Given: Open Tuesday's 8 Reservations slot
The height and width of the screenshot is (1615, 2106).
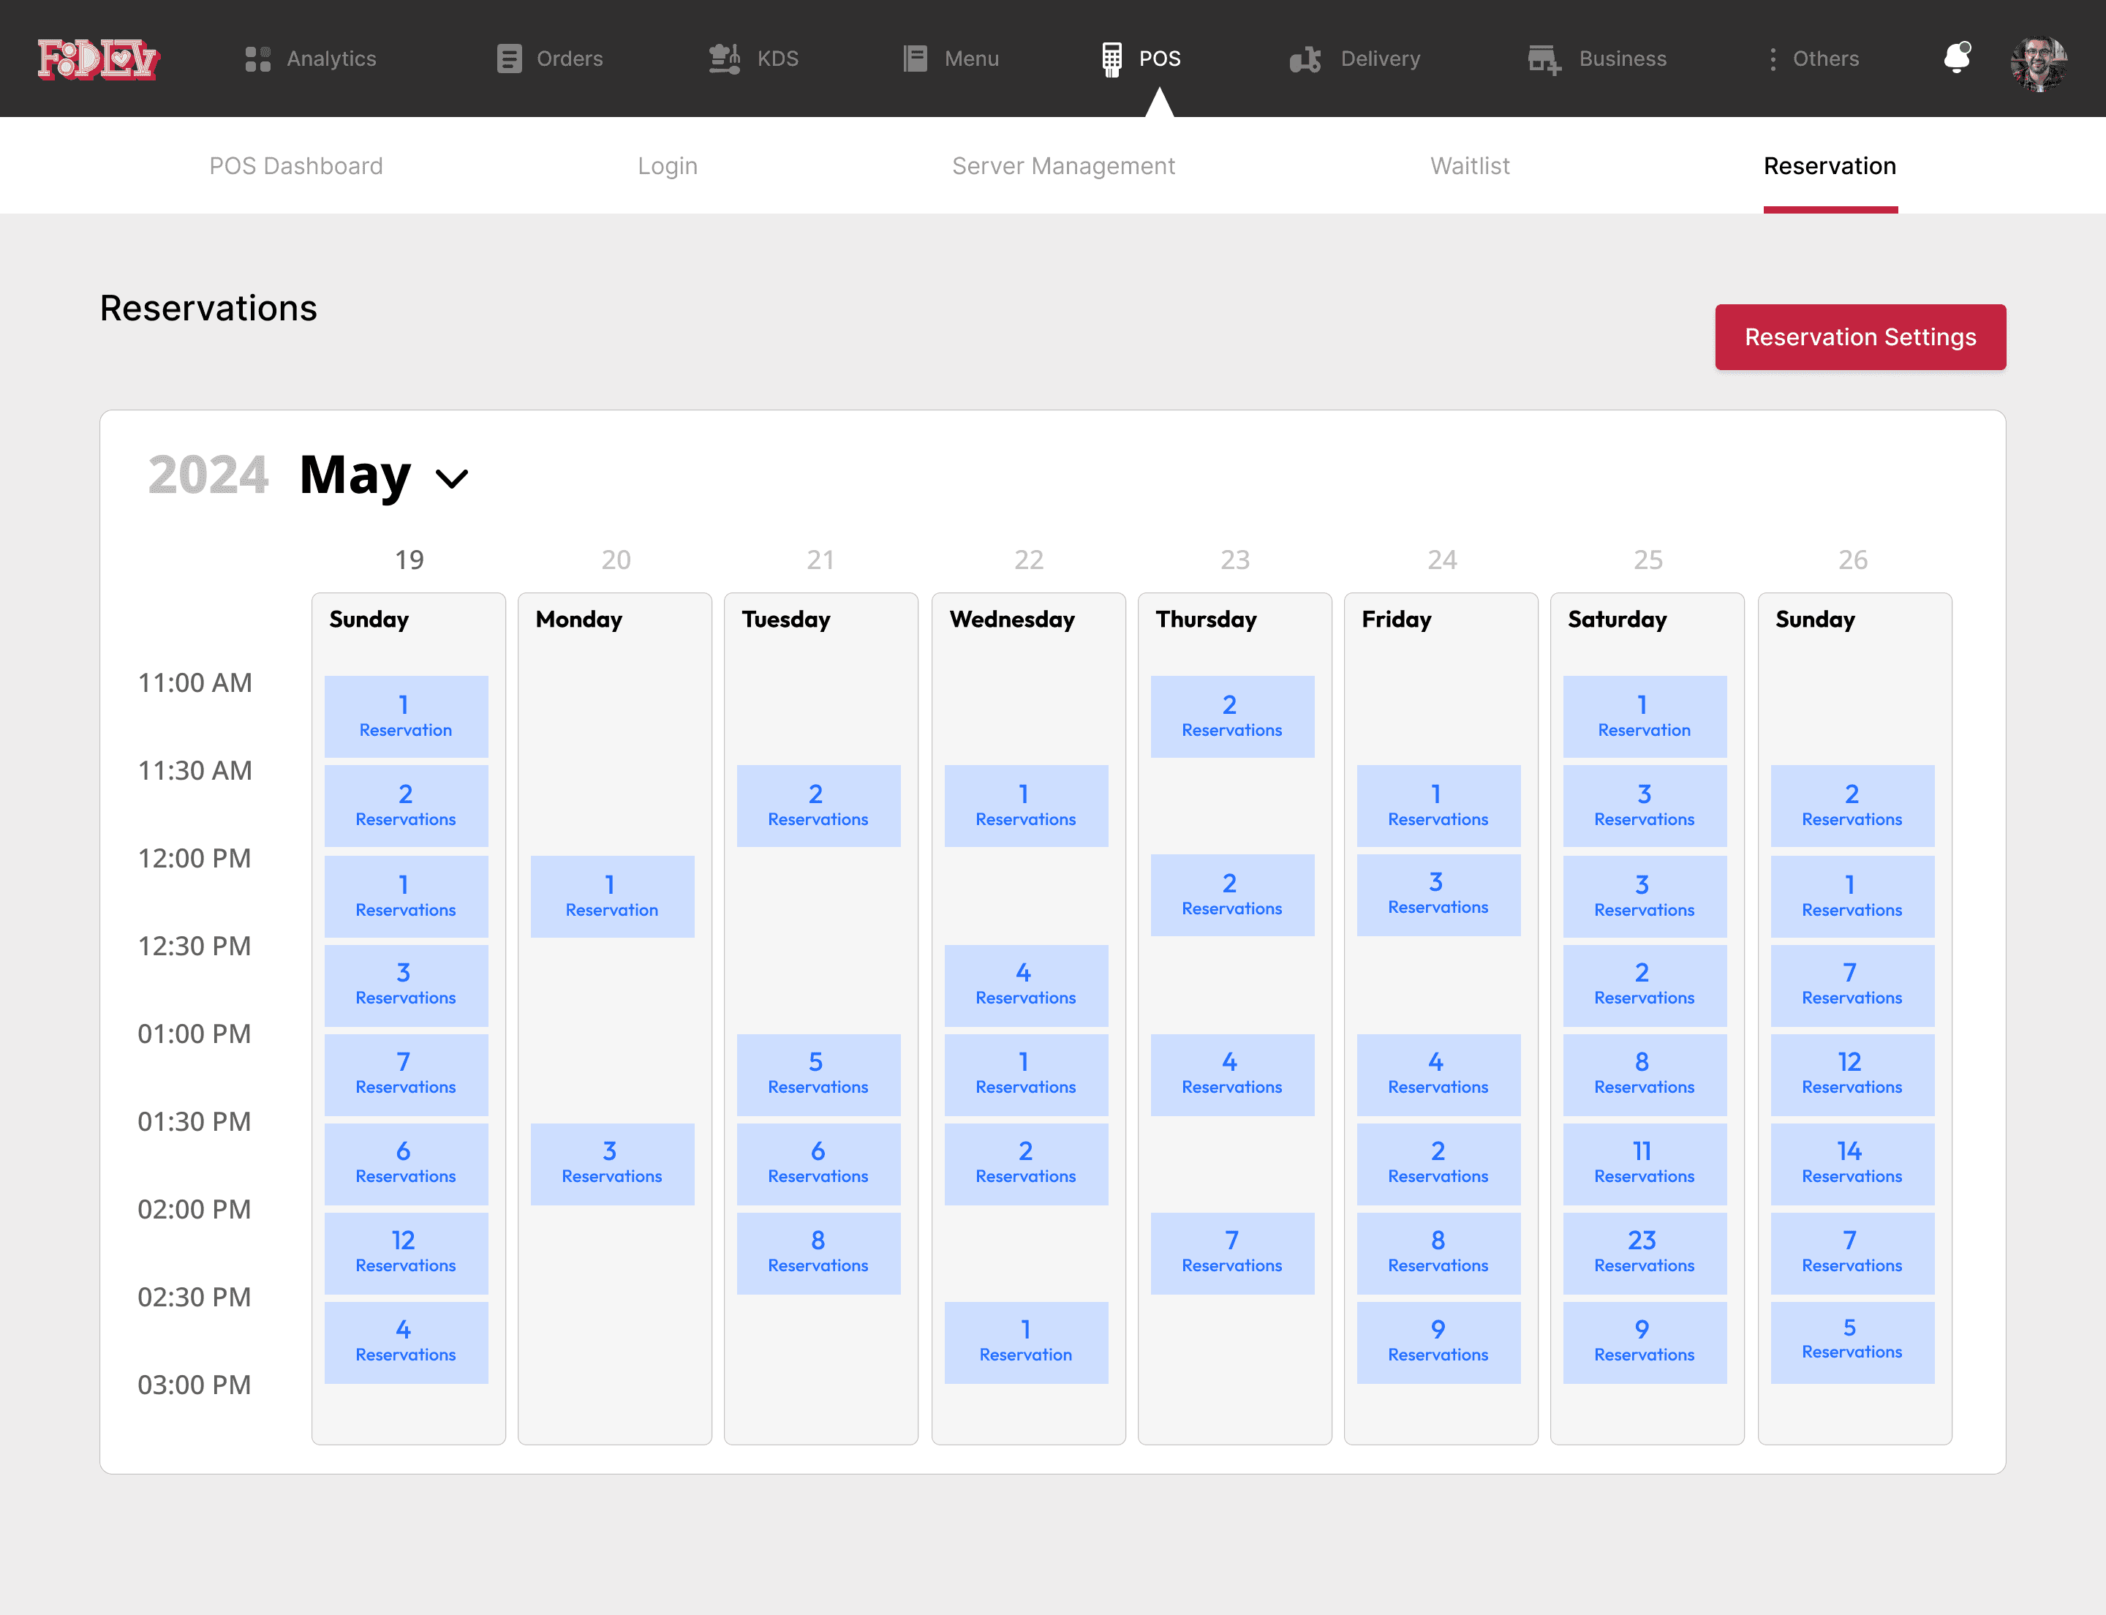Looking at the screenshot, I should (818, 1253).
